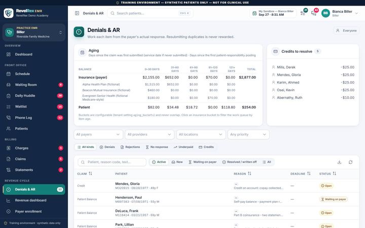Click the Aging calendar icon
365x228 pixels.
click(x=82, y=53)
